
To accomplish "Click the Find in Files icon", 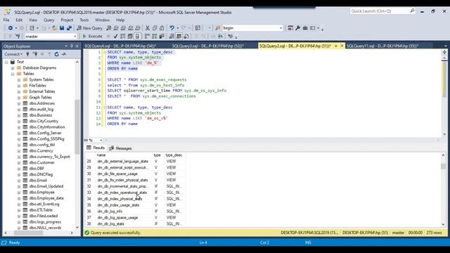I will click(x=218, y=28).
